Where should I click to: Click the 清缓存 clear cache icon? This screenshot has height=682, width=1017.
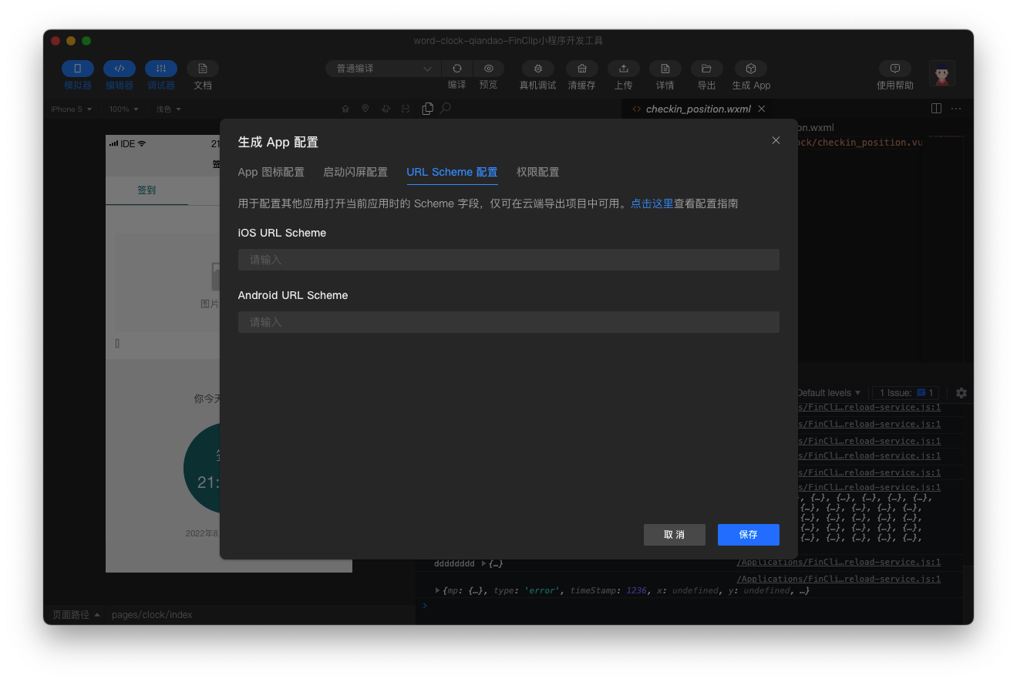pyautogui.click(x=582, y=69)
